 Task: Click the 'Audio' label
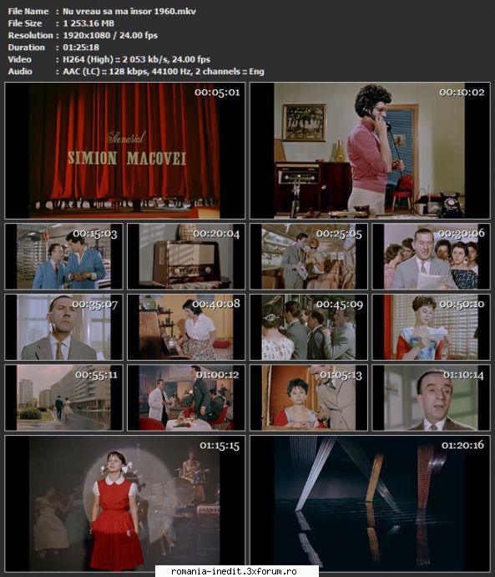pyautogui.click(x=20, y=71)
